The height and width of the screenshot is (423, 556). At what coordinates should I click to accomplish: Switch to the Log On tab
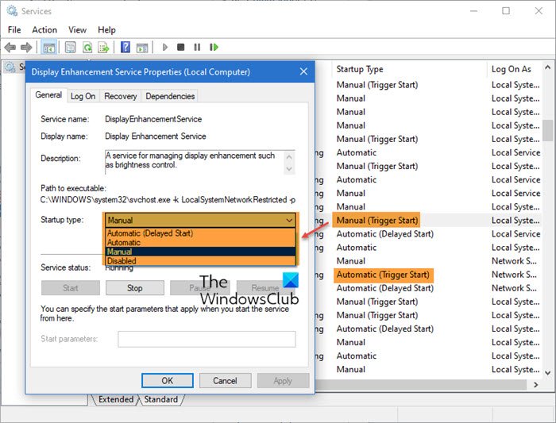[x=83, y=96]
